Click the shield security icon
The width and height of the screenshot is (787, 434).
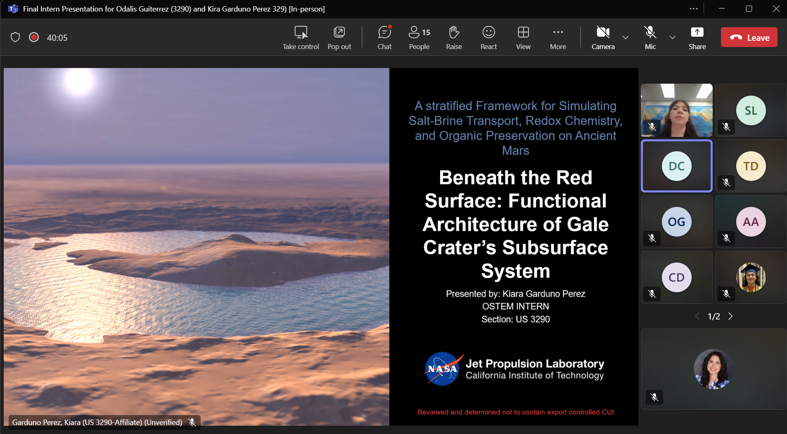click(x=15, y=38)
